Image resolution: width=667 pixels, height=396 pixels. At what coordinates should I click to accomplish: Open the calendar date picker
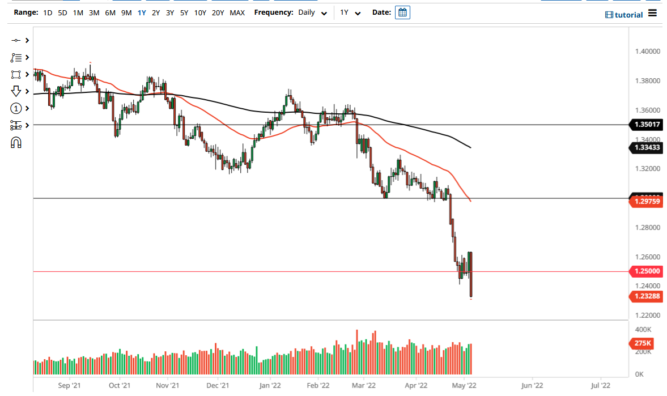pos(402,12)
